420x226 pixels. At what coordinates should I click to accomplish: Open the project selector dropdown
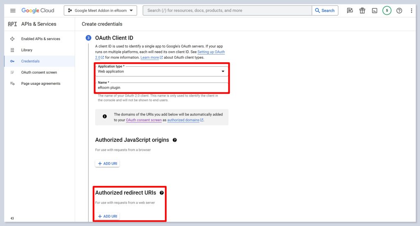click(x=100, y=11)
